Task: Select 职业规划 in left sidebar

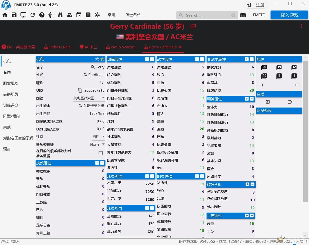Action: (x=11, y=83)
